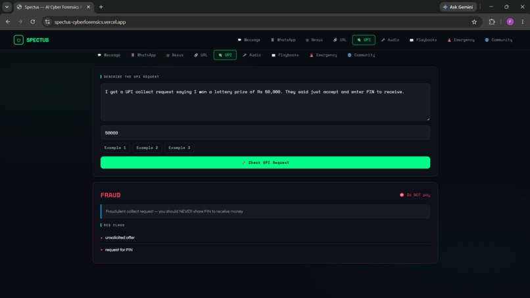Click the browser forward arrow
Image resolution: width=530 pixels, height=298 pixels.
click(x=20, y=22)
